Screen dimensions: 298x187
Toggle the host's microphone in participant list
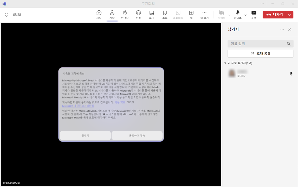point(291,74)
